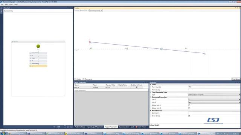Switch to the Target Parameters tab
The width and height of the screenshot is (241, 135).
111,127
